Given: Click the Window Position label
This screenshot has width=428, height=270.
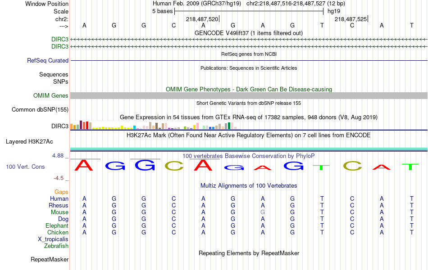Looking at the screenshot, I should click(47, 4).
